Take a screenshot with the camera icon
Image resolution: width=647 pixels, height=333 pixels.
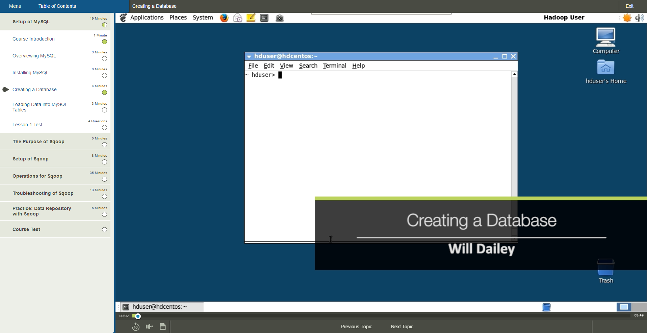pyautogui.click(x=279, y=18)
